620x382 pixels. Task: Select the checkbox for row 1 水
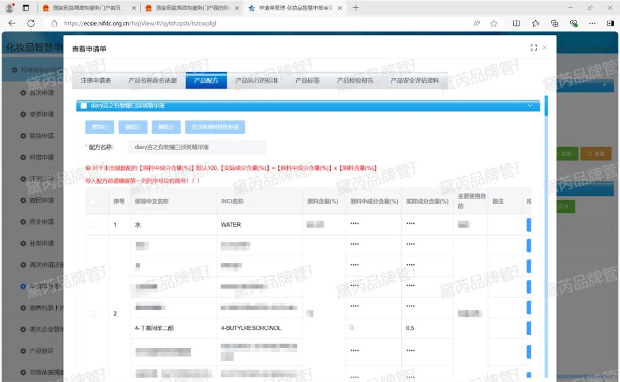[x=92, y=225]
